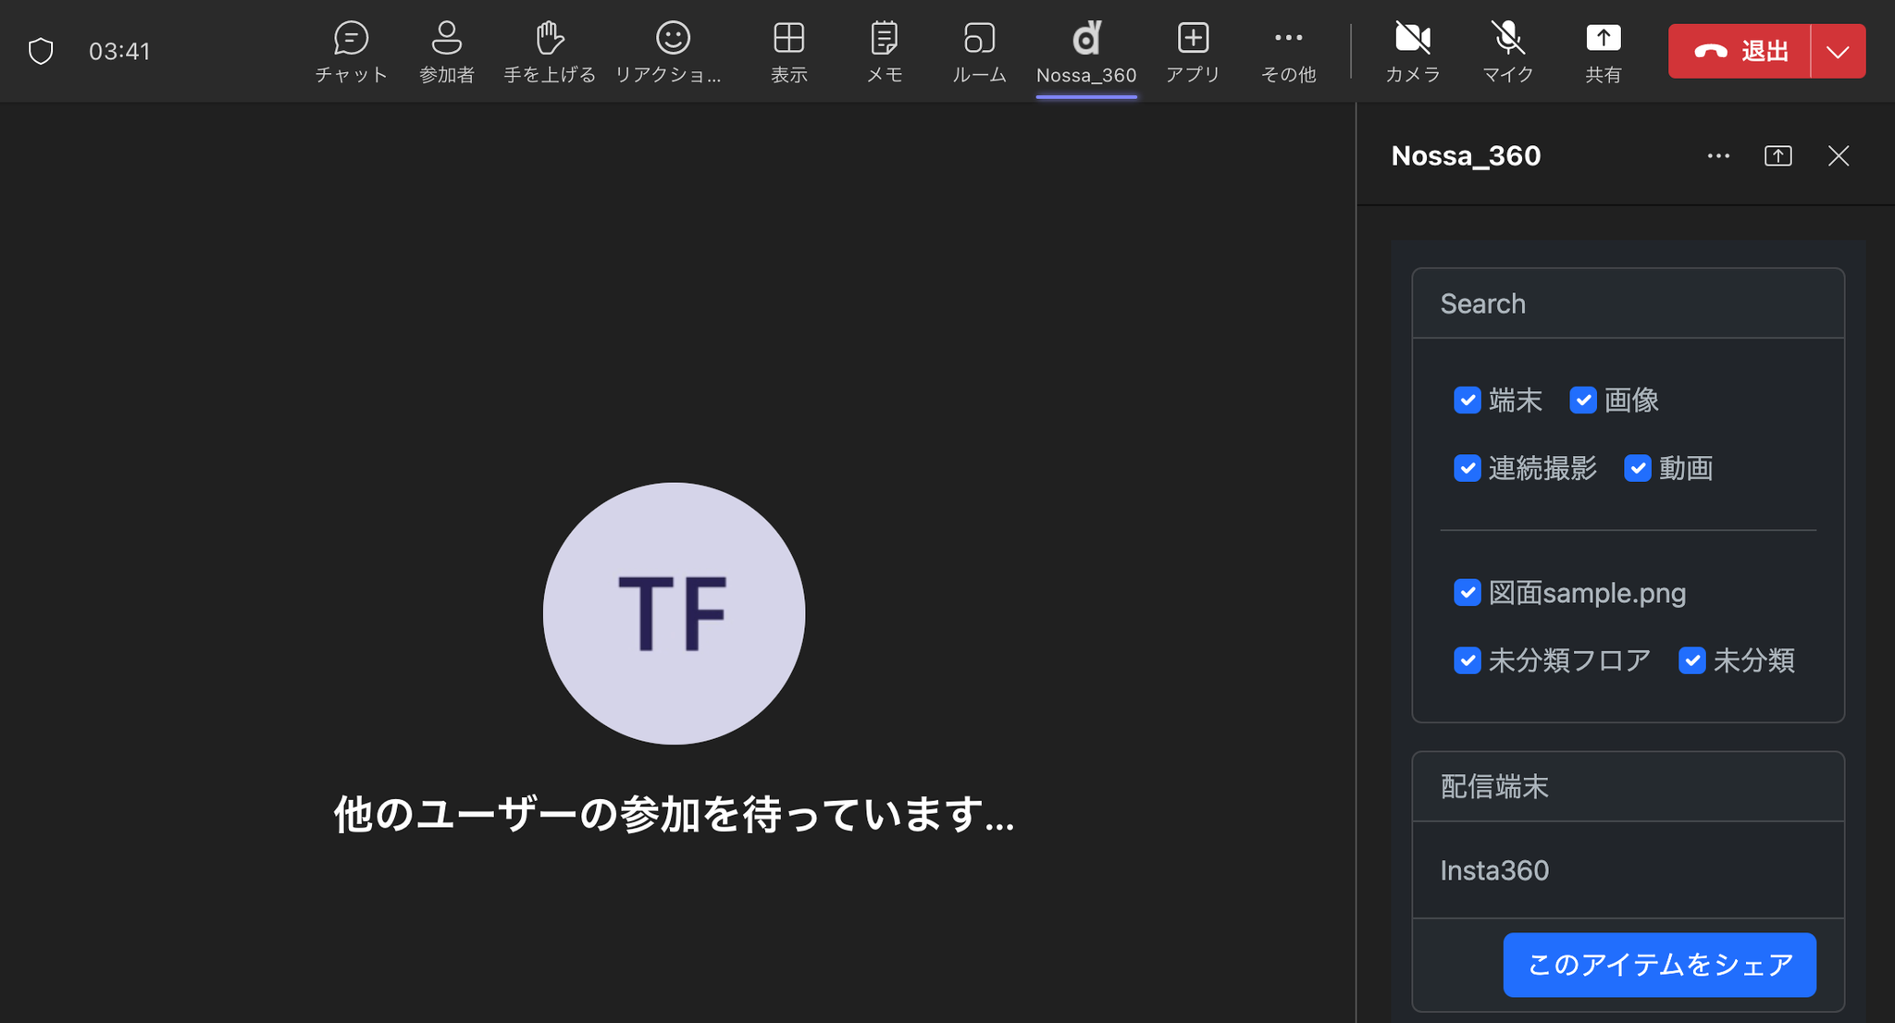Viewport: 1895px width, 1023px height.
Task: Expand the dropdown arrow beside 退出
Action: pos(1838,52)
